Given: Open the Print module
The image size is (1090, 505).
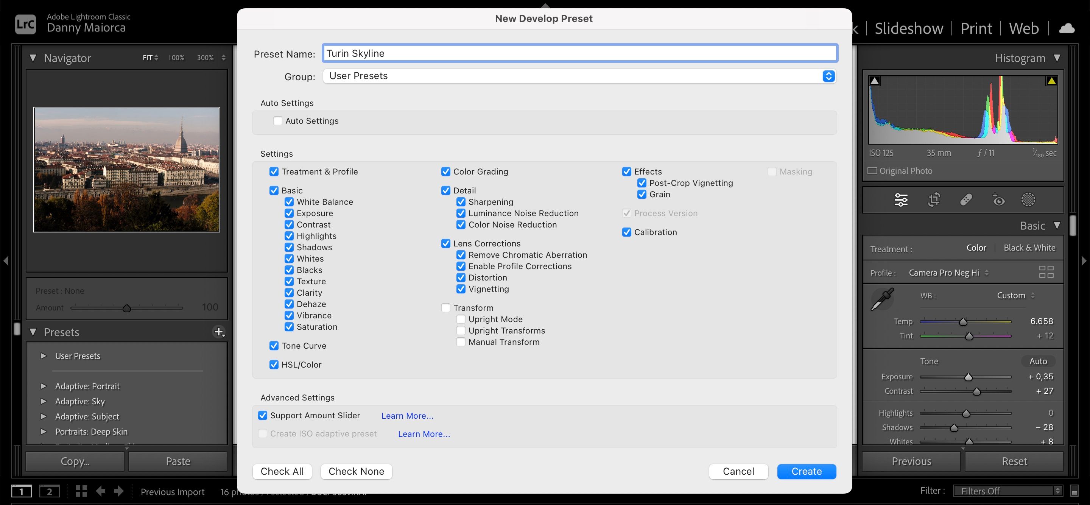Looking at the screenshot, I should (x=976, y=28).
